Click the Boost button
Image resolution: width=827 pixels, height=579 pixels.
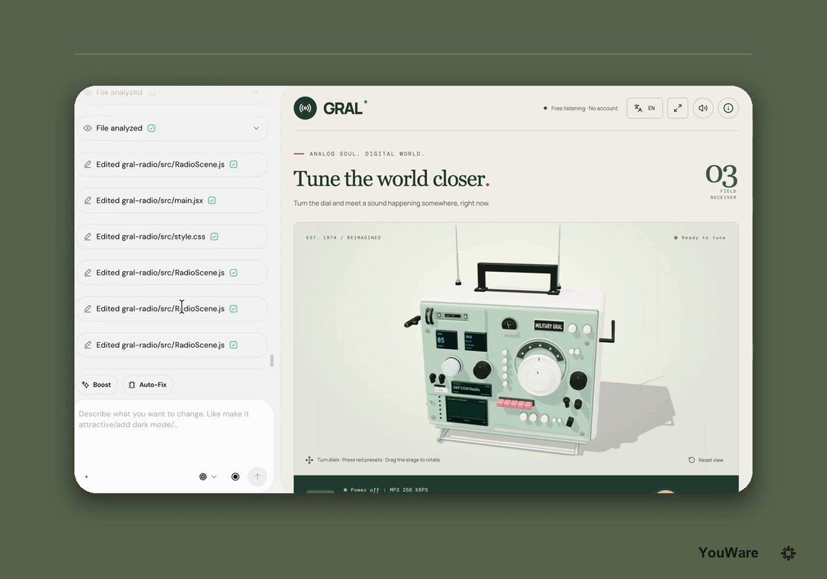pyautogui.click(x=97, y=385)
